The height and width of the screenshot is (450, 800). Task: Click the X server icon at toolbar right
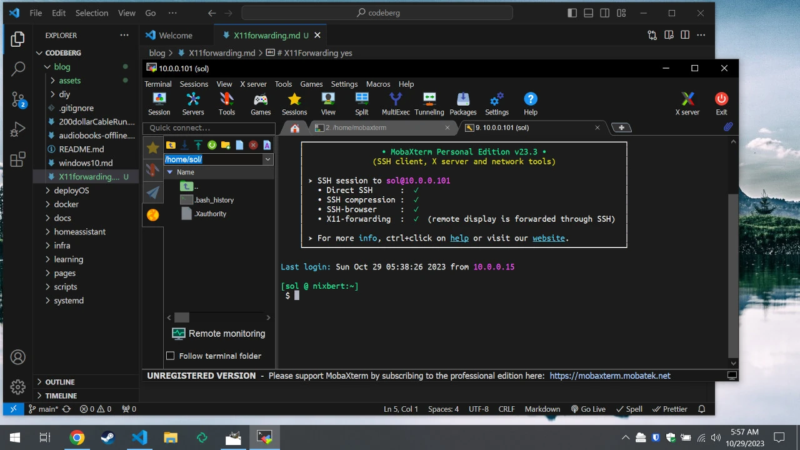(687, 104)
